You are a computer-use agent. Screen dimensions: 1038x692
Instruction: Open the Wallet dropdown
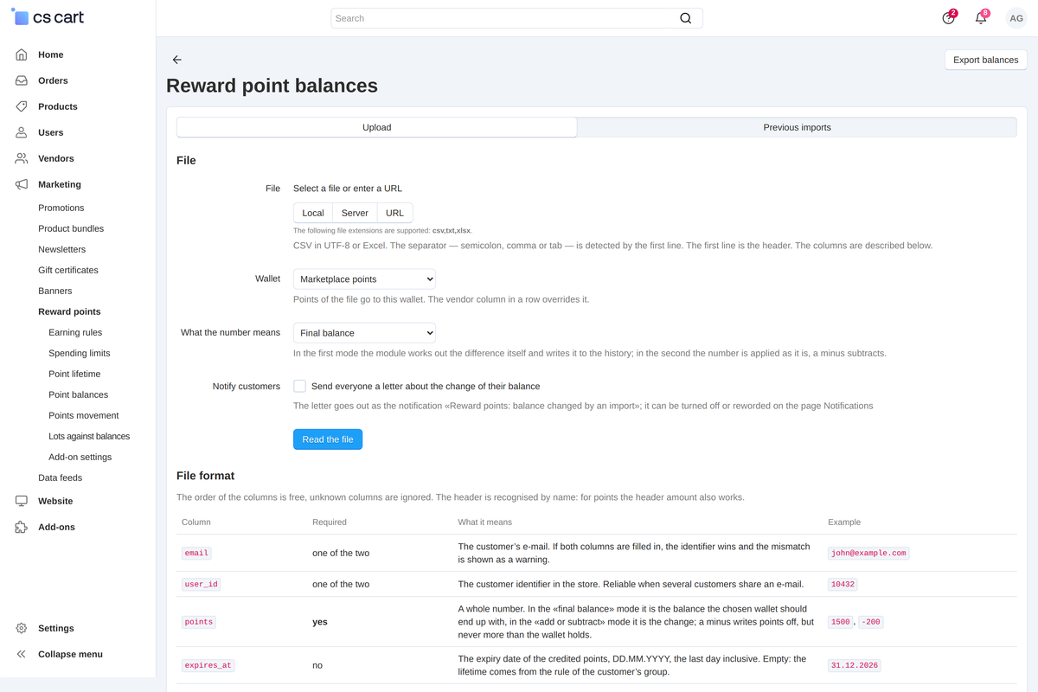pyautogui.click(x=364, y=279)
